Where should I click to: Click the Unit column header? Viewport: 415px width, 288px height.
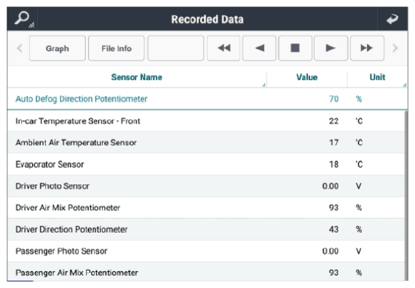pyautogui.click(x=377, y=77)
